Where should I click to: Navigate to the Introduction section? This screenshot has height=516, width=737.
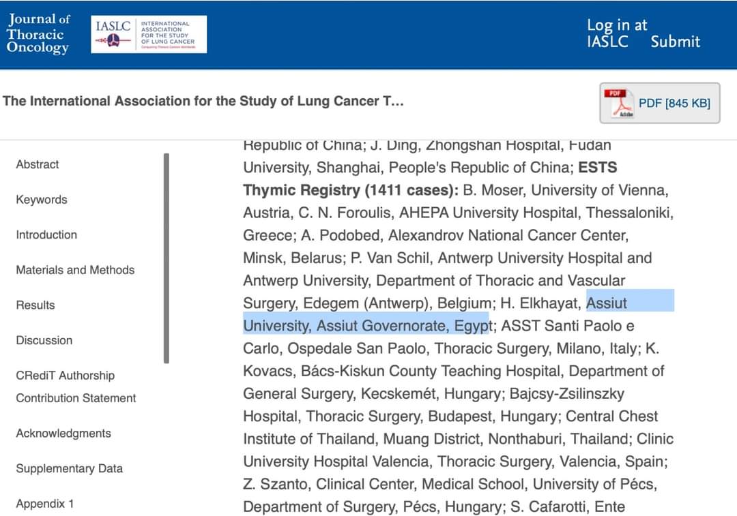coord(46,234)
